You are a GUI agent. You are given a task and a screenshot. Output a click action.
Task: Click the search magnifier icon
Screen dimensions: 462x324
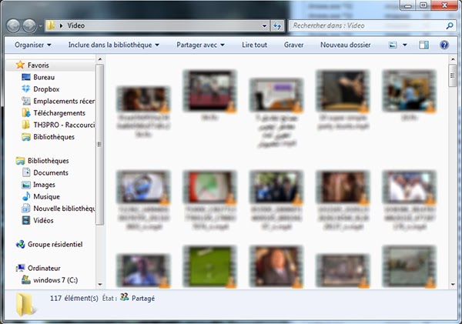pyautogui.click(x=450, y=26)
